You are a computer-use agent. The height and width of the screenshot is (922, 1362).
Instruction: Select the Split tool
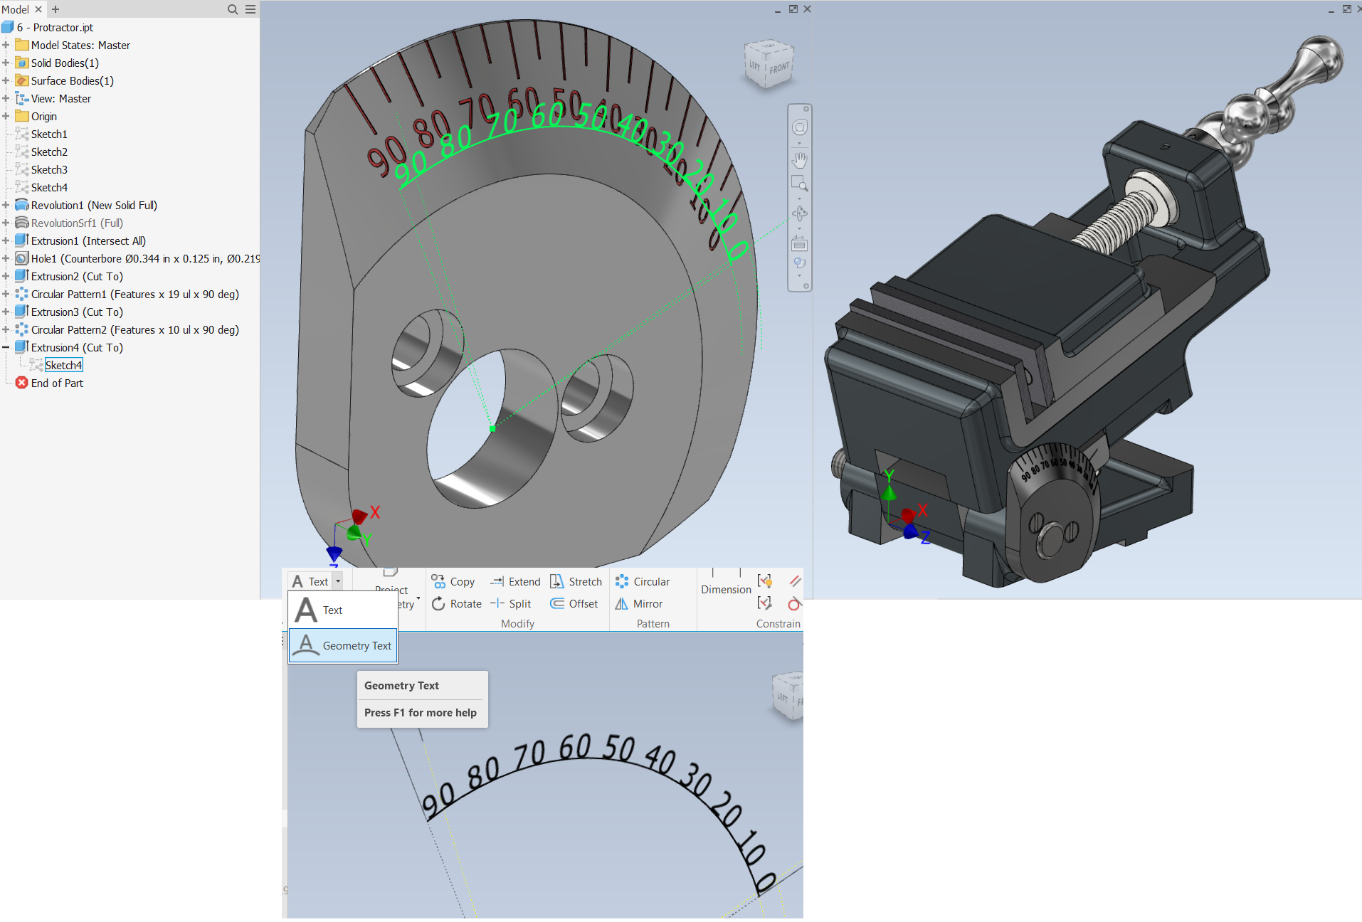(x=511, y=603)
